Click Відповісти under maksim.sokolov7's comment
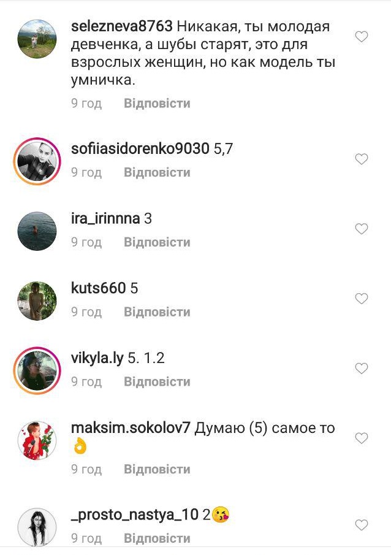This screenshot has height=555, width=391. click(157, 469)
